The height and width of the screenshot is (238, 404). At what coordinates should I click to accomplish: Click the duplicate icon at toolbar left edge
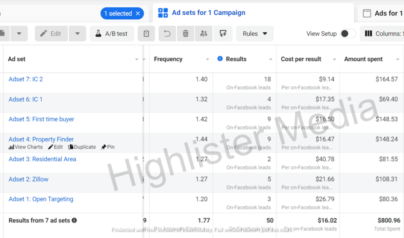click(3, 34)
